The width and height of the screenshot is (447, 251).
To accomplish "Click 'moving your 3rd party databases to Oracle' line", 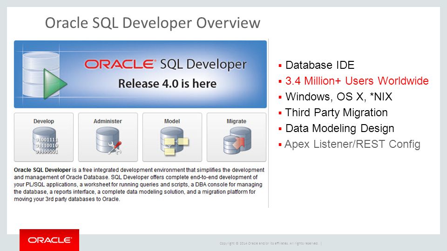I will [67, 199].
